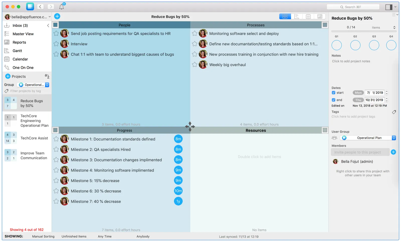401x242 pixels.
Task: Switch to Gantt view toolbar icon
Action: point(297,16)
